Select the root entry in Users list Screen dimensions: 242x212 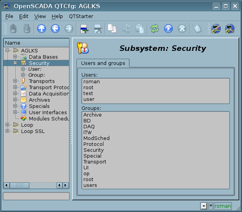[x=88, y=88]
